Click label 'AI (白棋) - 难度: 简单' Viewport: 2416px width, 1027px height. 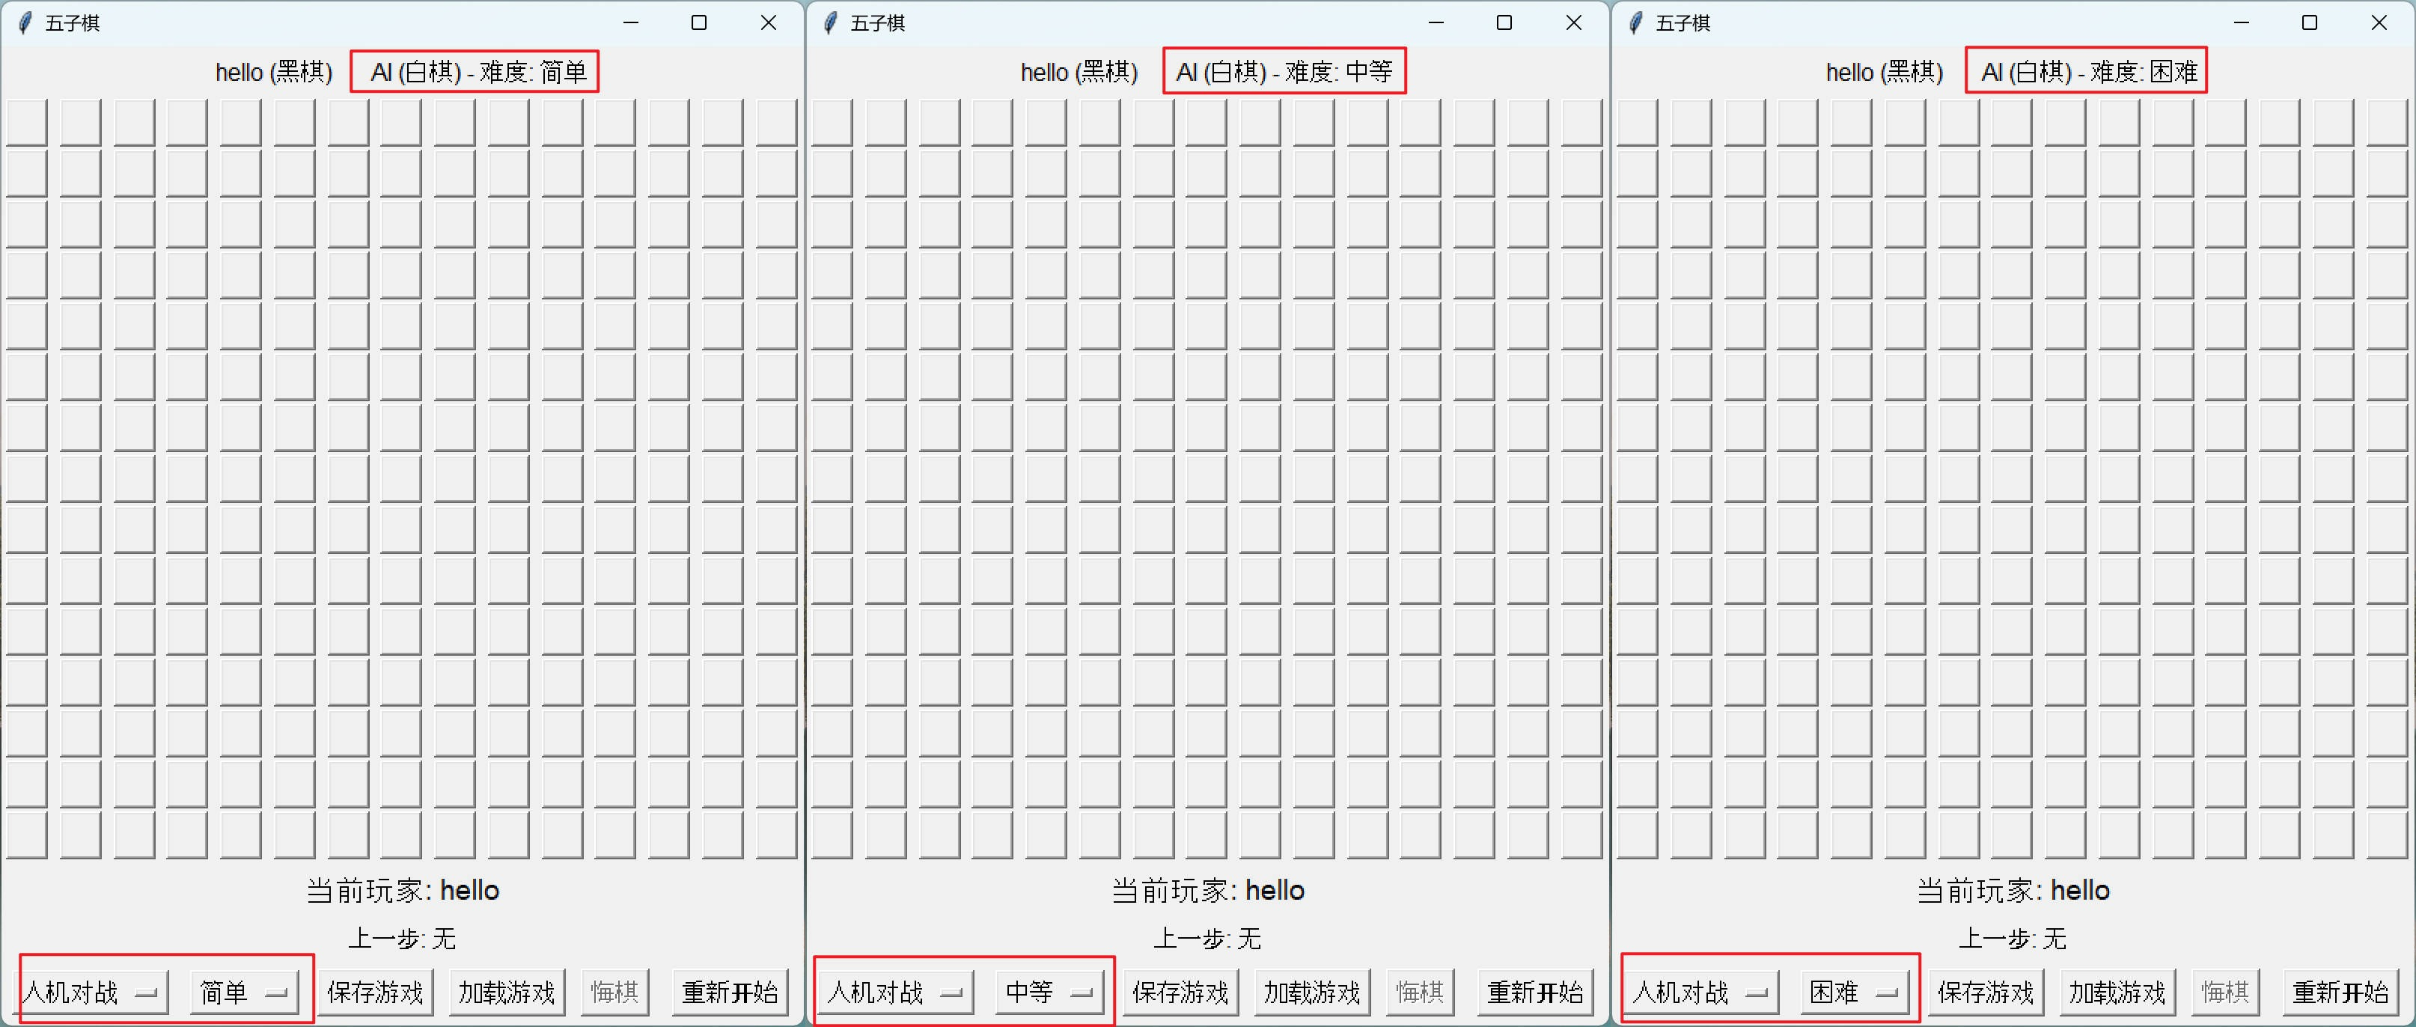478,71
